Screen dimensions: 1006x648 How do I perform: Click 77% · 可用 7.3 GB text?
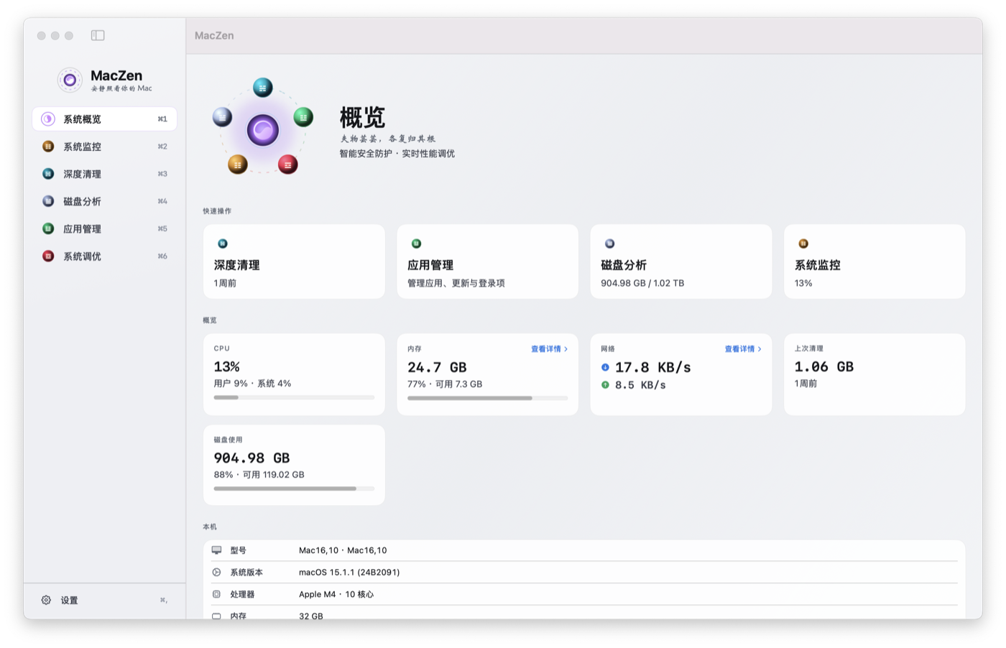coord(445,384)
